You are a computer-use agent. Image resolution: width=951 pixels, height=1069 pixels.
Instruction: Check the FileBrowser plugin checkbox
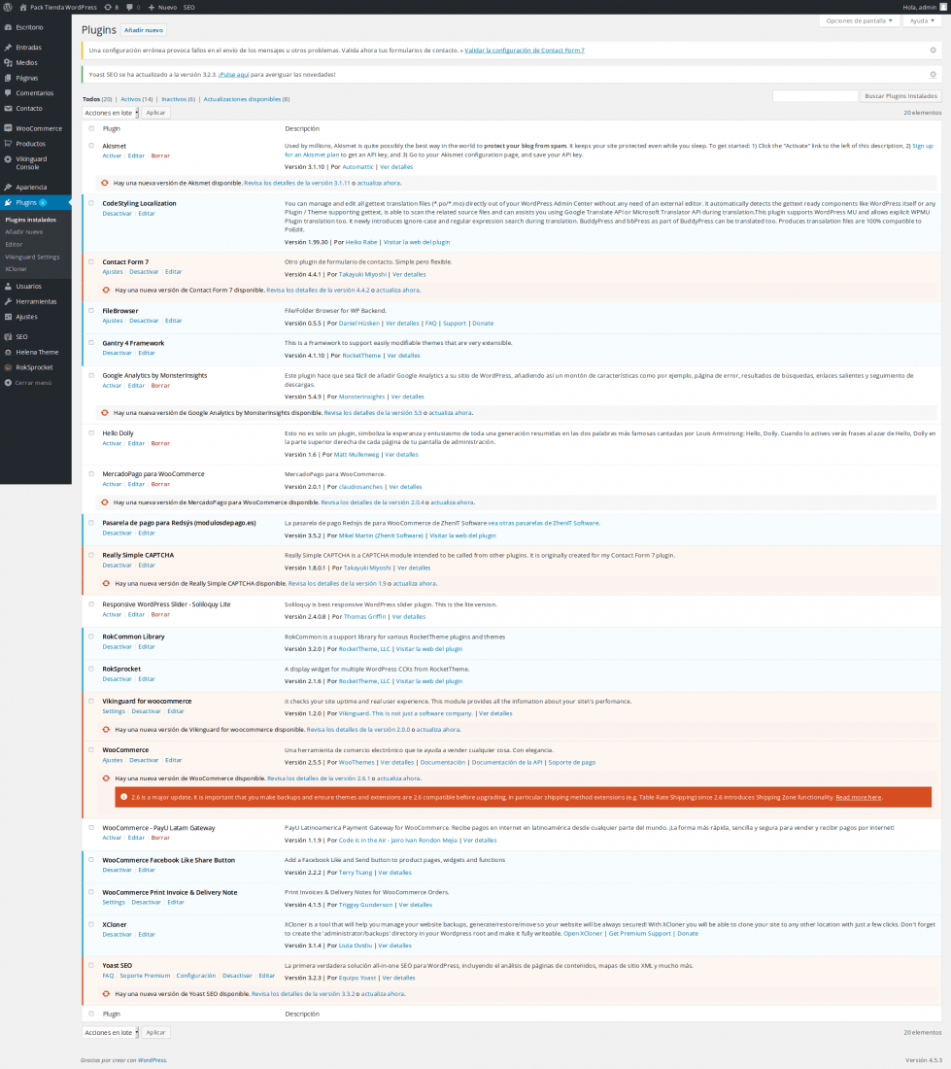tap(91, 310)
